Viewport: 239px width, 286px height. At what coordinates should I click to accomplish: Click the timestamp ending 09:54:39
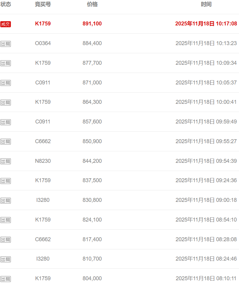pos(206,161)
